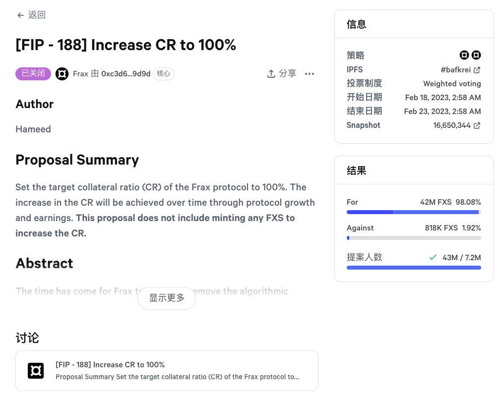Open the 0xc3d6...9d9d author address
The width and height of the screenshot is (504, 397).
(x=126, y=74)
